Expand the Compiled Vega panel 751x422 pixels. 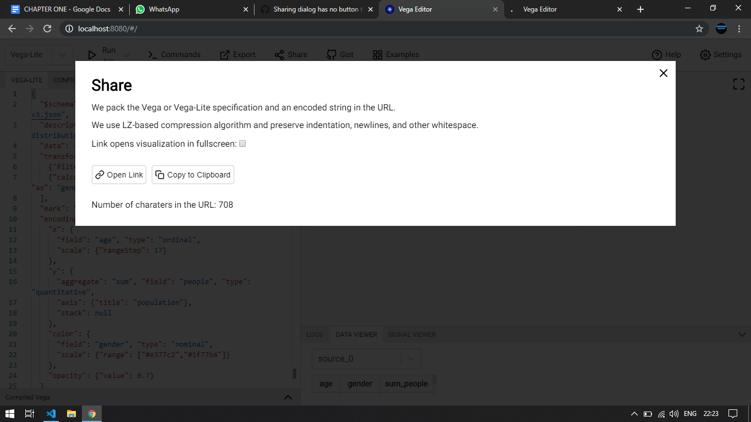coord(288,397)
